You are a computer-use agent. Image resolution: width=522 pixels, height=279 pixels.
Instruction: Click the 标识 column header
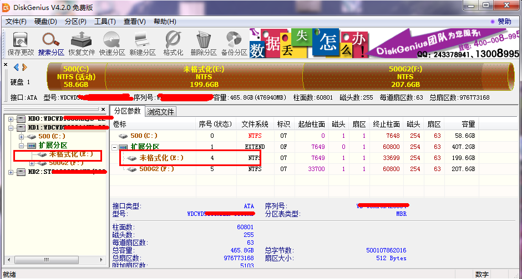coord(284,124)
